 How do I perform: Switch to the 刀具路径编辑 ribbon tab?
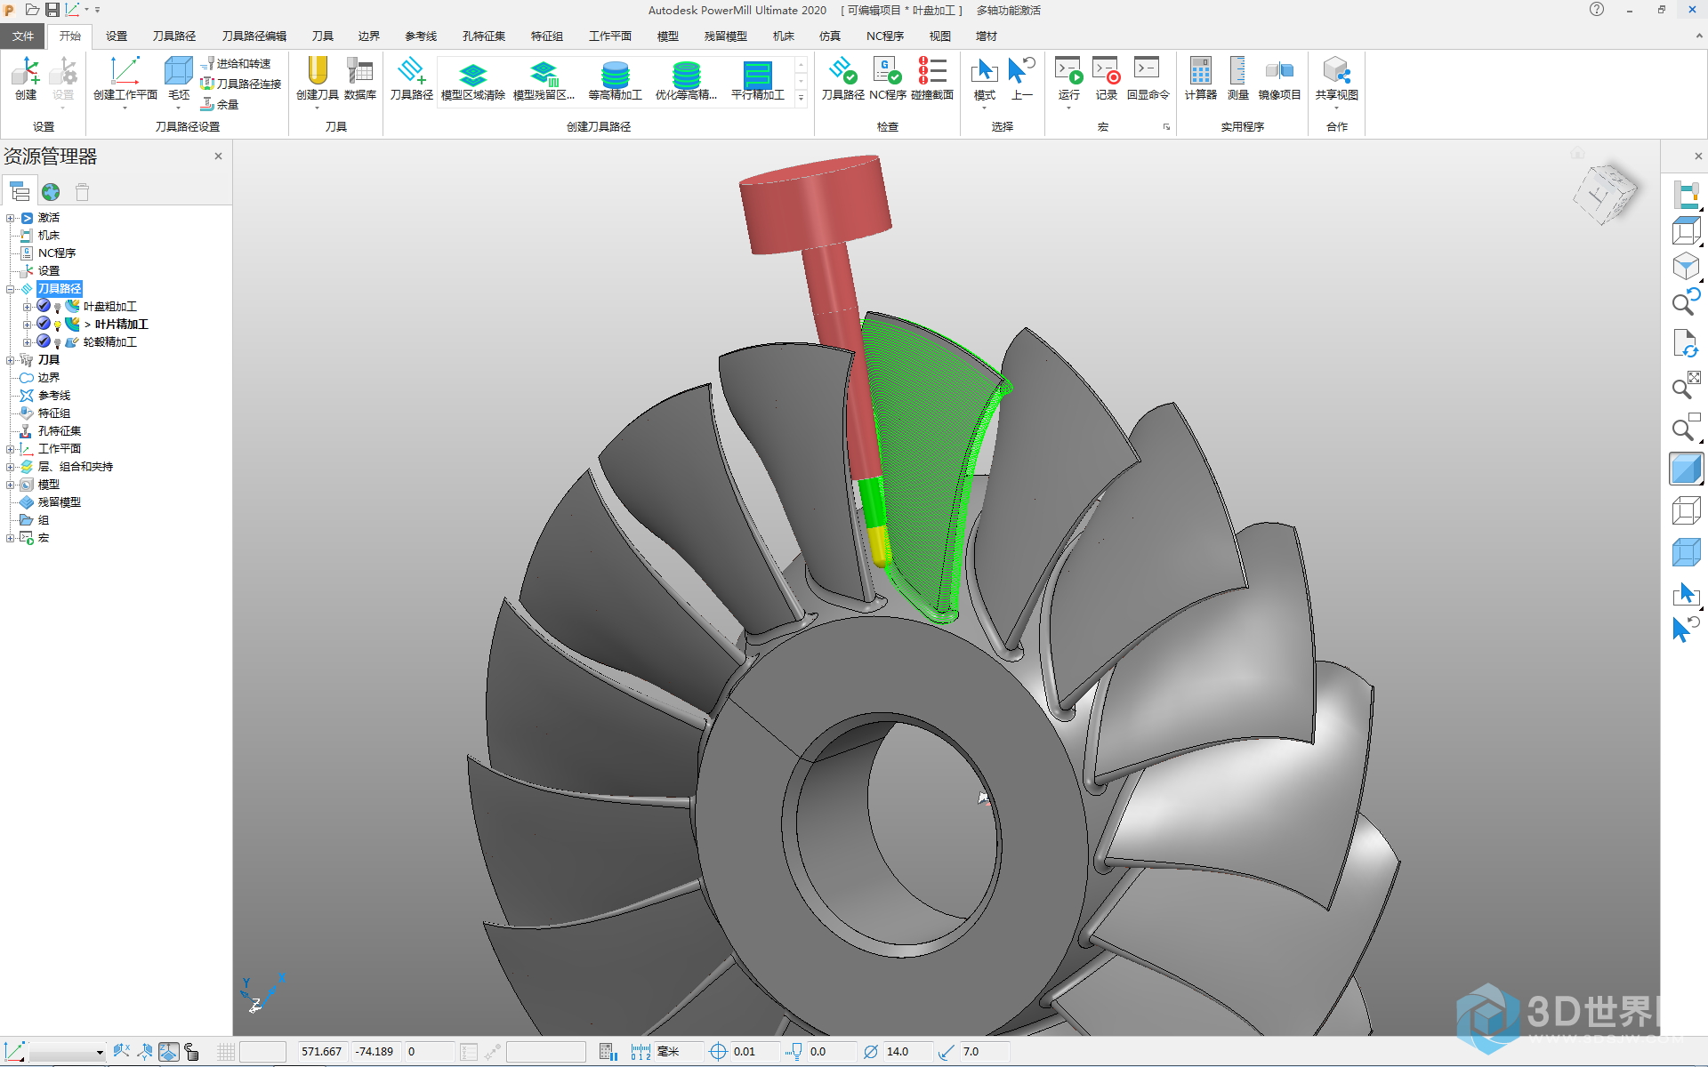tap(254, 36)
